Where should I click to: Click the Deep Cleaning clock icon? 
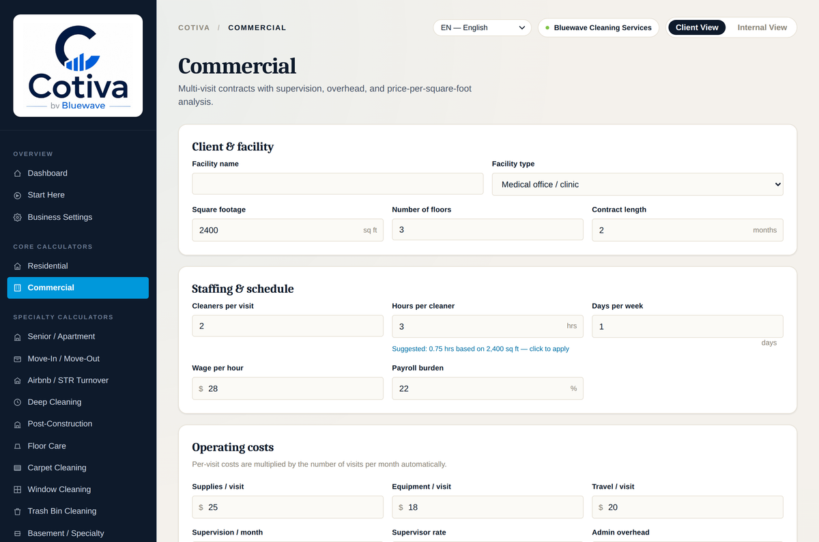18,402
